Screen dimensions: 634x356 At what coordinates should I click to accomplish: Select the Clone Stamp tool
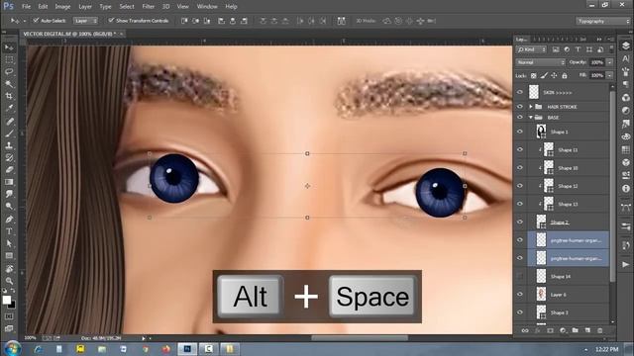click(9, 145)
